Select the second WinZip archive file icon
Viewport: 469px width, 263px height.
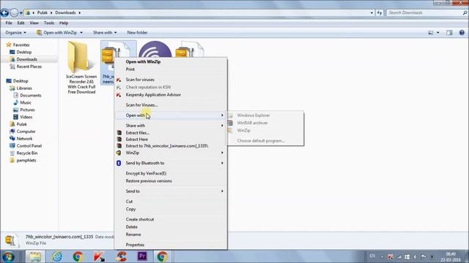(189, 50)
